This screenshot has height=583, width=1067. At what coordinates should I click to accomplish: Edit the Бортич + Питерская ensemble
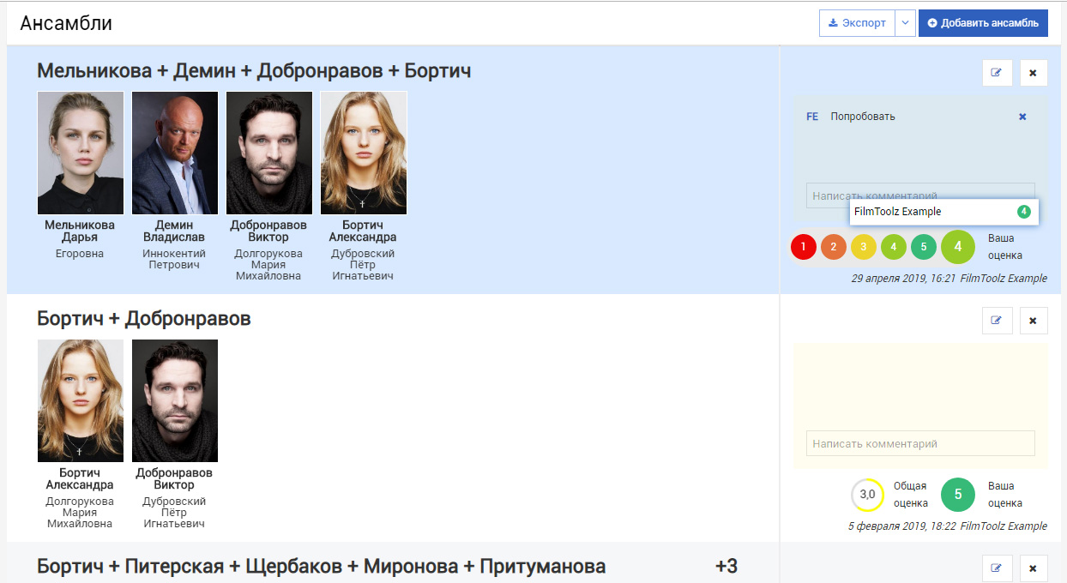pyautogui.click(x=997, y=568)
